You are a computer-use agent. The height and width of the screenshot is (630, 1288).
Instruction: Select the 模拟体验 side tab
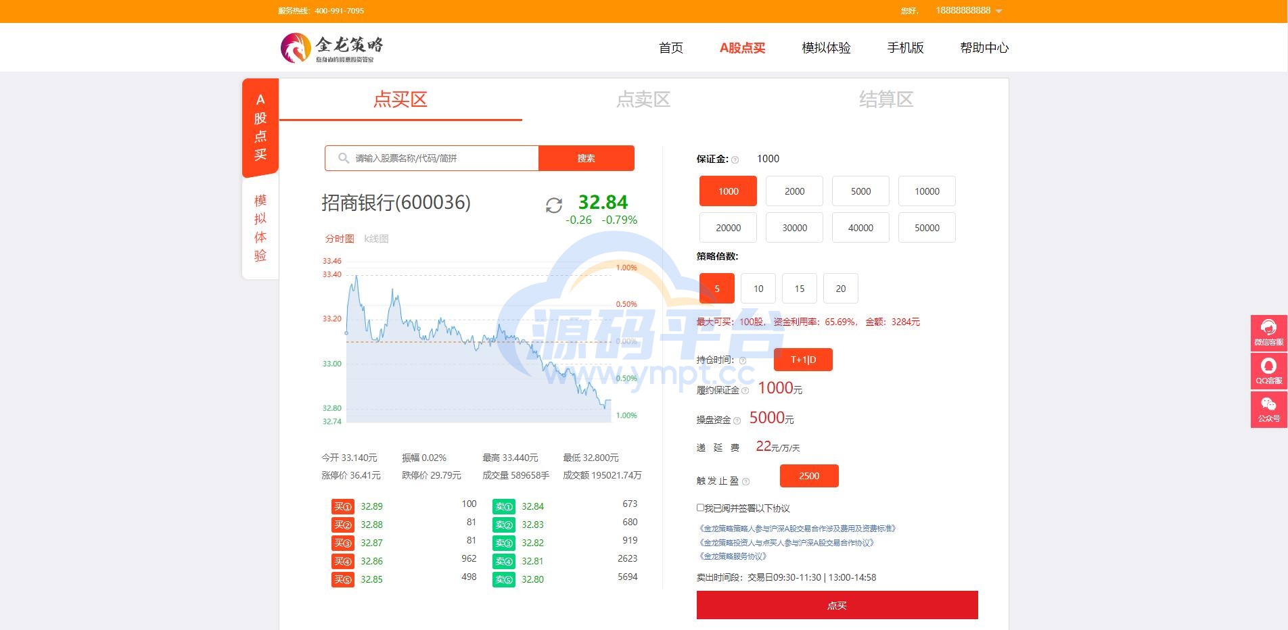[x=260, y=228]
